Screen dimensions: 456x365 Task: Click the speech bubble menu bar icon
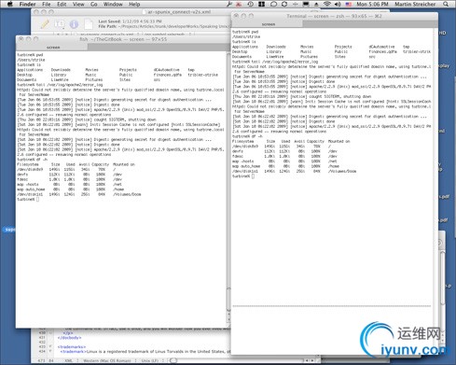pyautogui.click(x=273, y=4)
